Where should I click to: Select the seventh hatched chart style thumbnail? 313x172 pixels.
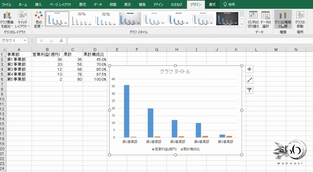point(203,19)
